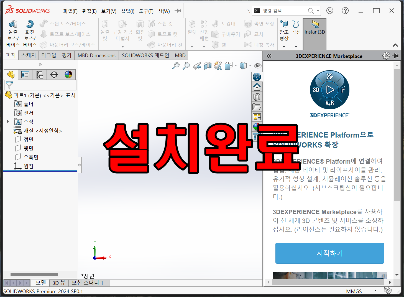The height and width of the screenshot is (297, 404).
Task: Click the 시작하기 (Get Started) button
Action: pos(329,253)
